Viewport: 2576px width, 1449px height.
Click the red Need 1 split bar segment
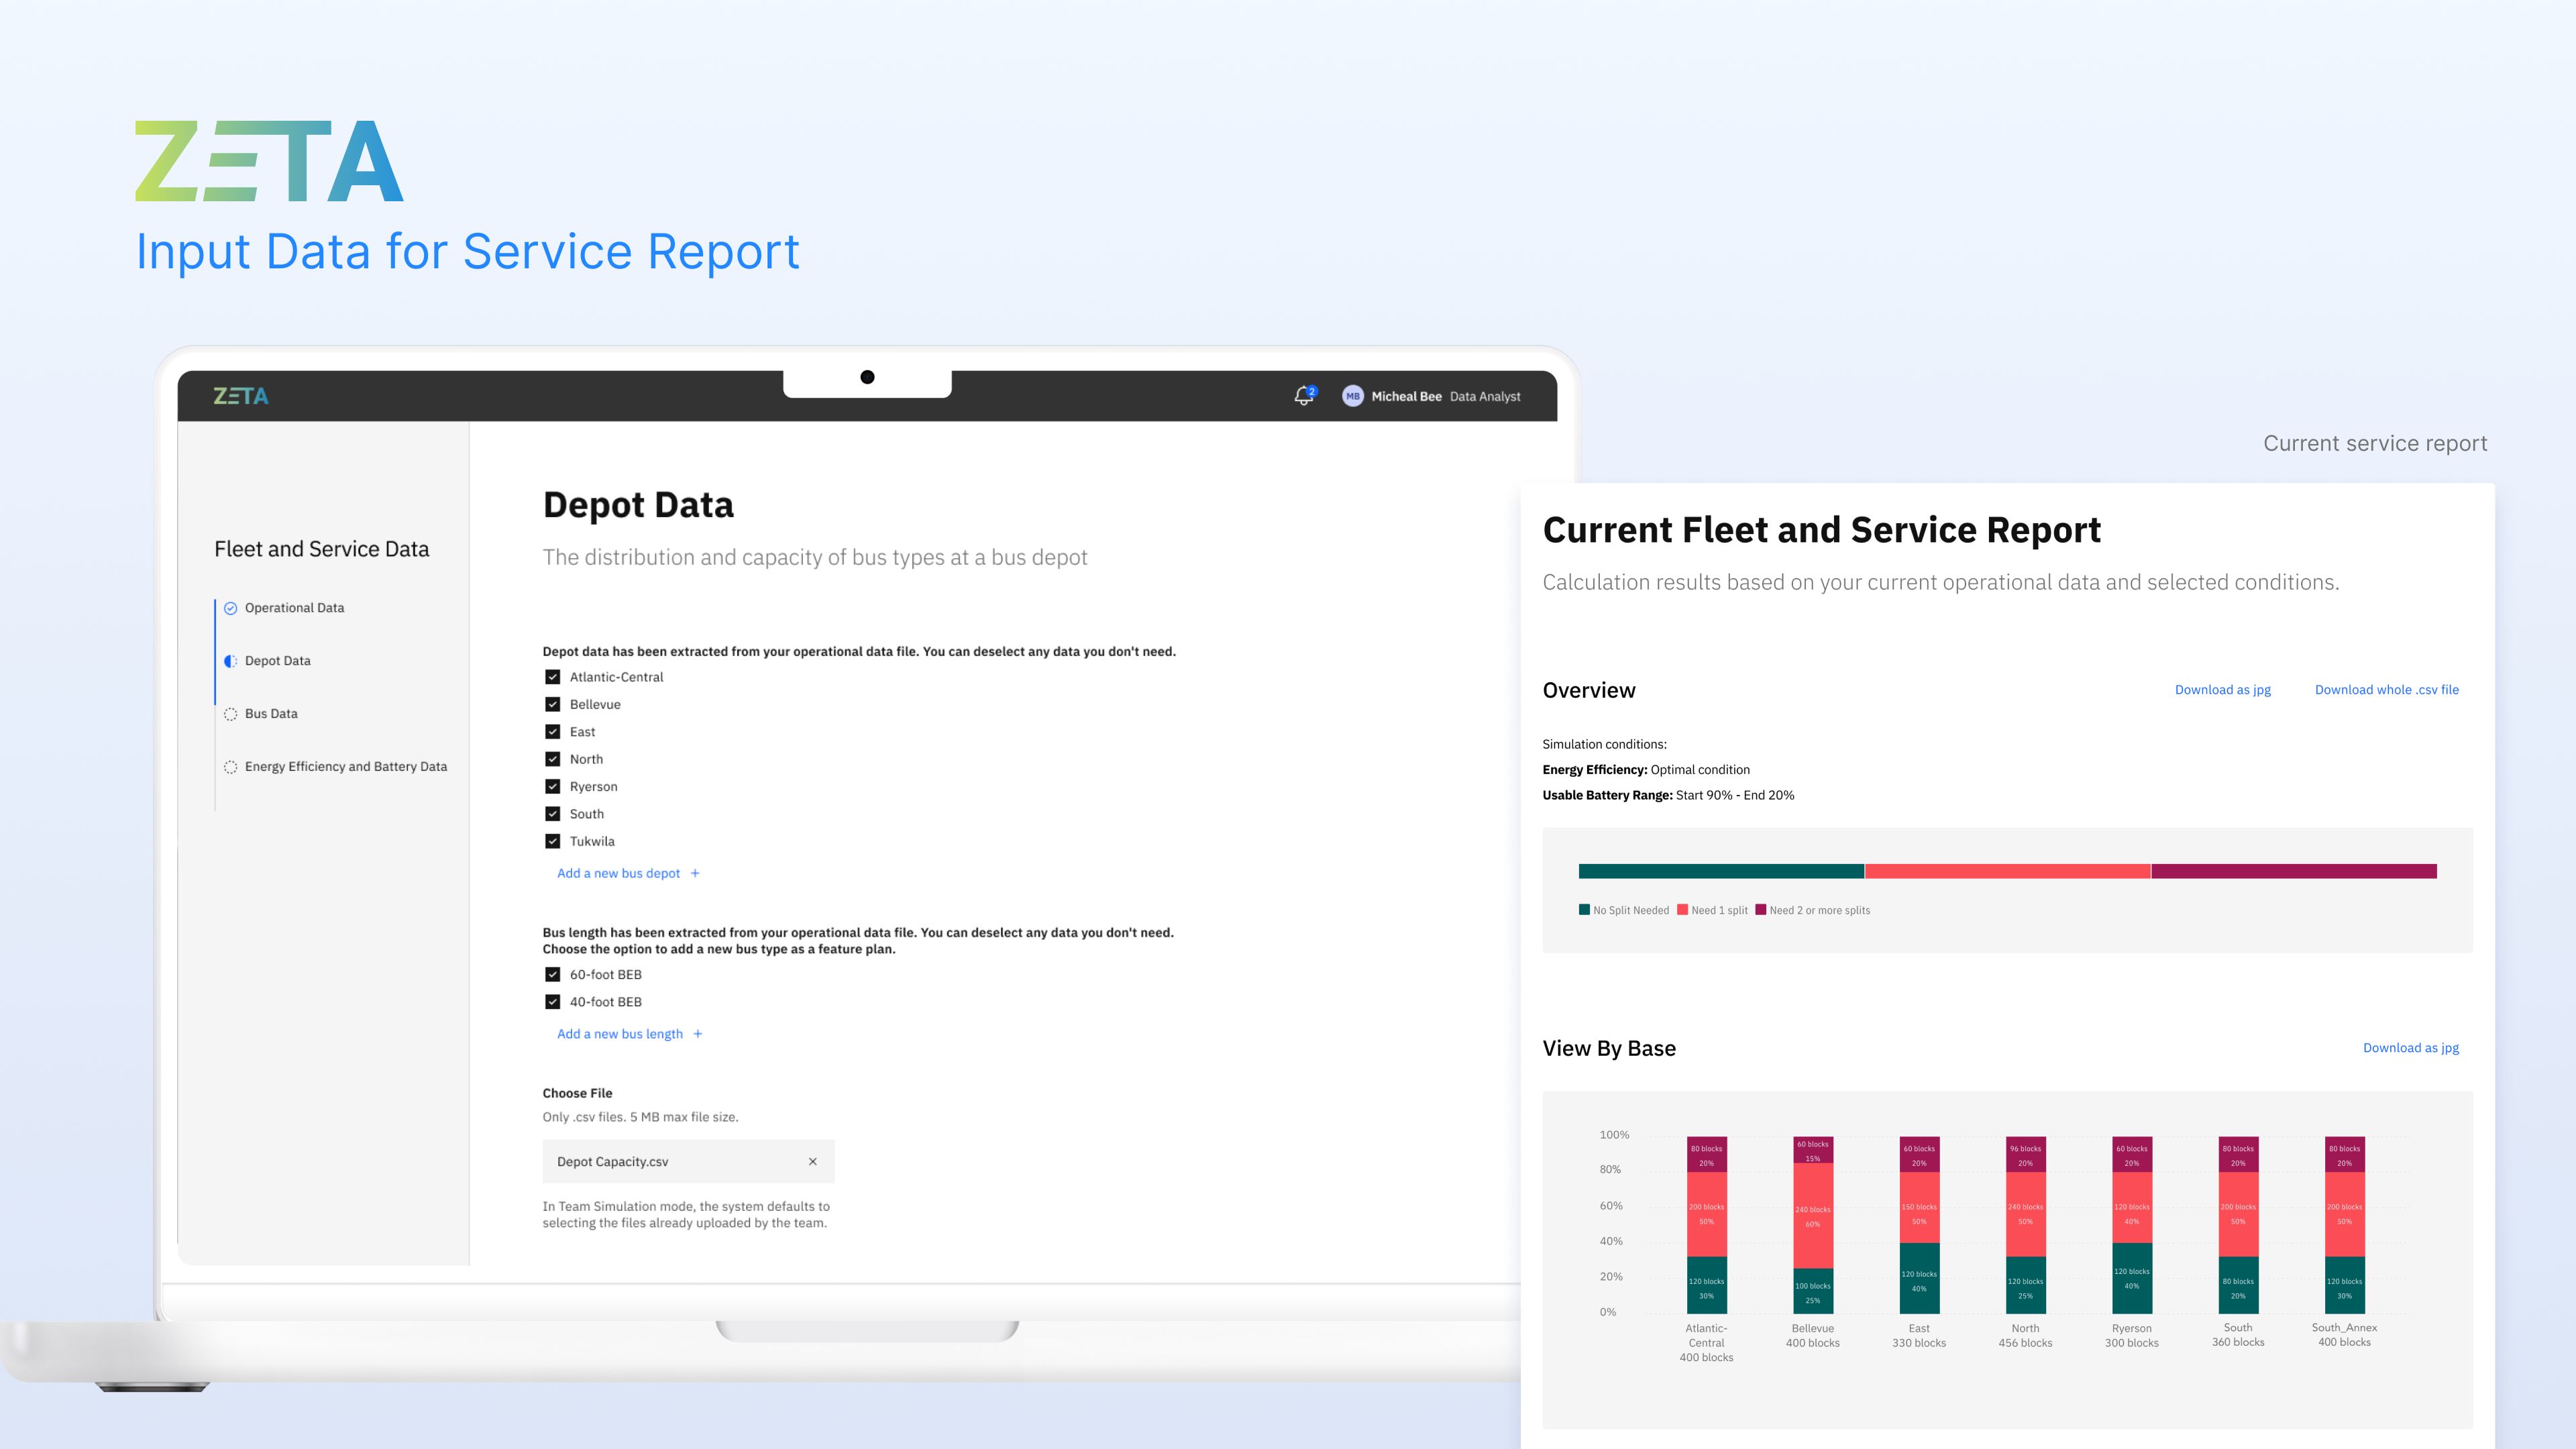2007,871
